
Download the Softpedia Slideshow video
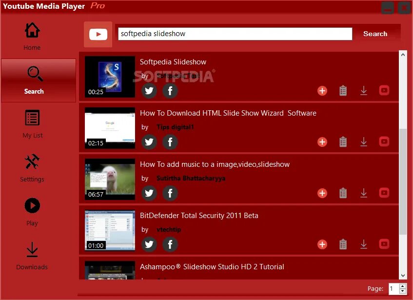pyautogui.click(x=364, y=91)
